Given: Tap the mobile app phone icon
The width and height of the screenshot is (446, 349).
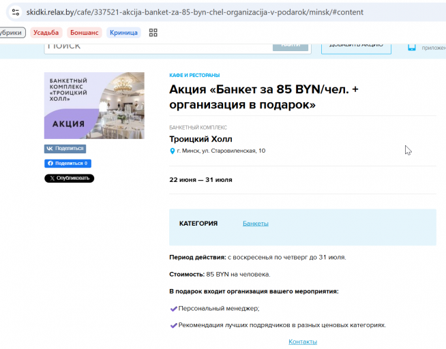Looking at the screenshot, I should [x=412, y=48].
